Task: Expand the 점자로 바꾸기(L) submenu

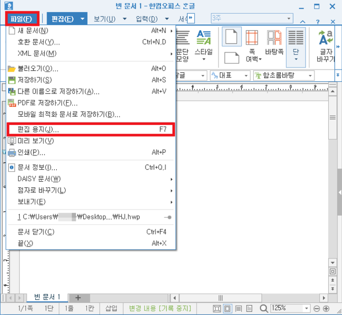Action: point(90,190)
